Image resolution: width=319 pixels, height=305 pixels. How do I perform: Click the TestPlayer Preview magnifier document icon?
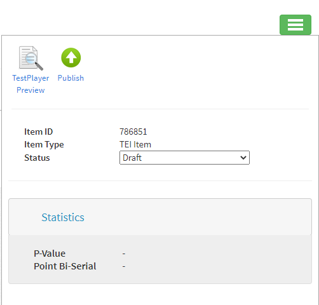pyautogui.click(x=31, y=58)
